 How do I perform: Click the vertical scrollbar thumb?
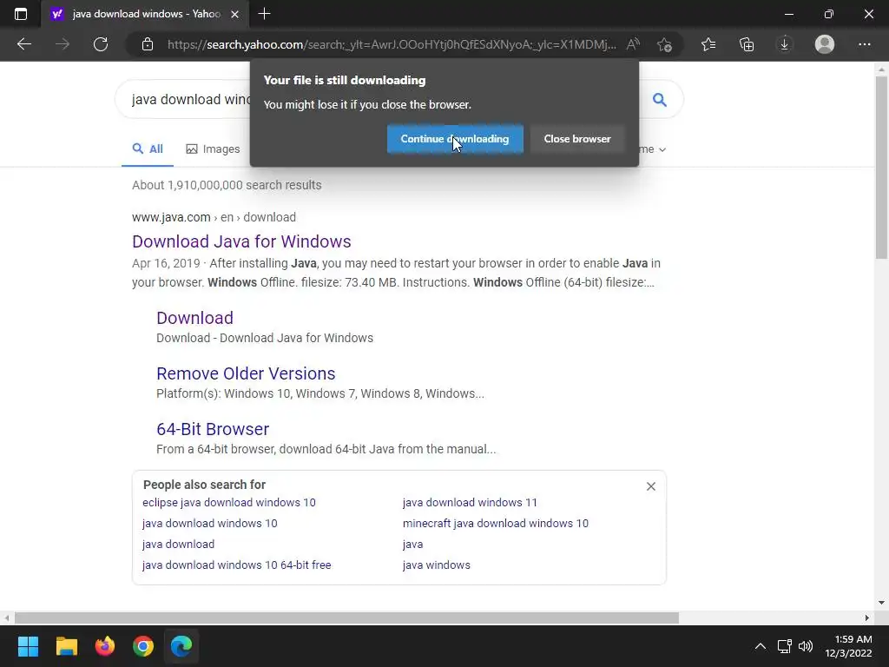click(x=881, y=168)
